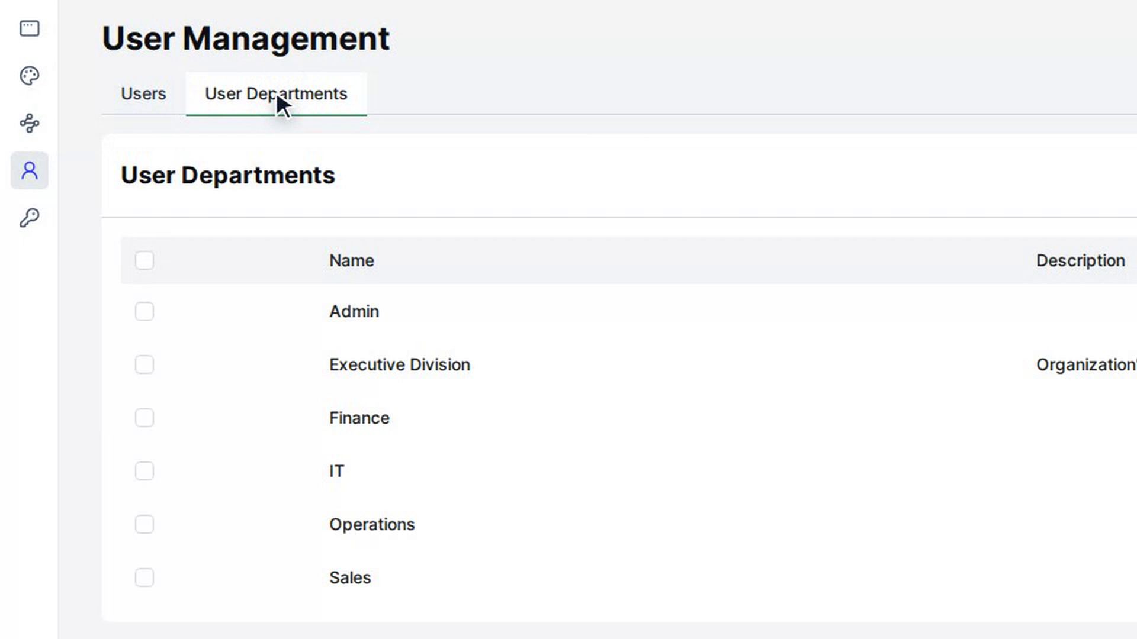The height and width of the screenshot is (639, 1137).
Task: Open the window/display icon in the sidebar
Action: [x=30, y=28]
